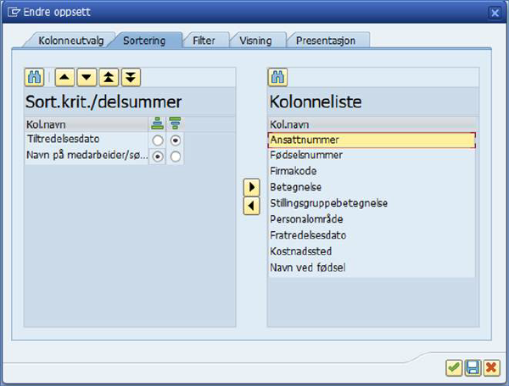Select Kostnadssted in the column list
Screen dimensions: 509x386
tap(372, 251)
